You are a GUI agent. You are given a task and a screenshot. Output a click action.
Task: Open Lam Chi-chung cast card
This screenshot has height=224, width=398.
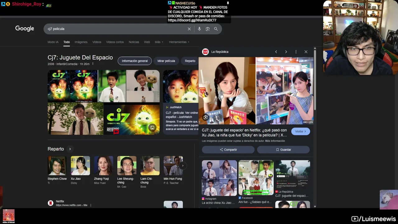pos(150,172)
